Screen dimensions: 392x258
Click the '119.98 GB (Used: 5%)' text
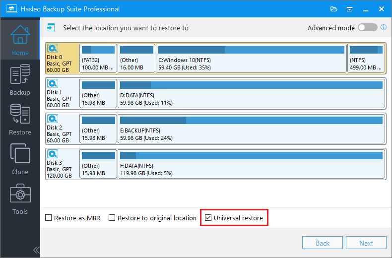[146, 173]
